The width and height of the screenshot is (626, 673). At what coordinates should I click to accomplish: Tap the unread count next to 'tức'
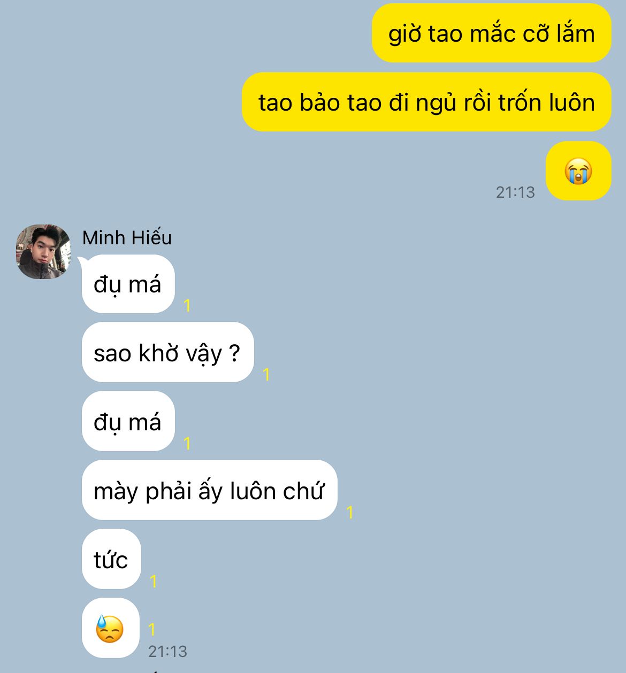point(154,581)
